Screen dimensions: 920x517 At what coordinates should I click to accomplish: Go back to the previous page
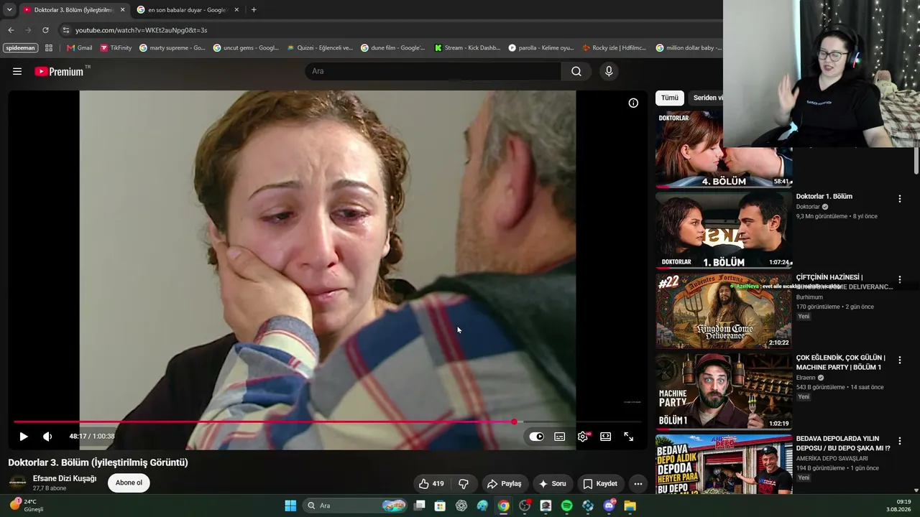(x=11, y=30)
